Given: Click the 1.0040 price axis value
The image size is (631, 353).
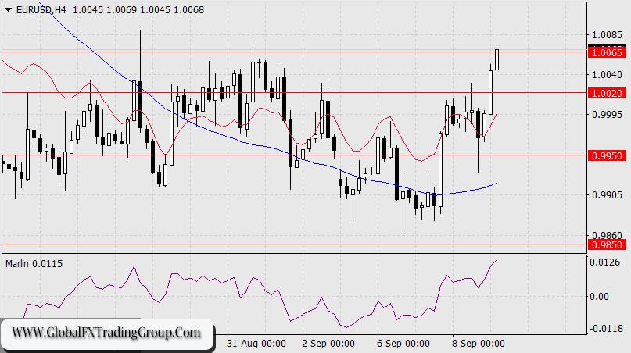Looking at the screenshot, I should coord(607,74).
